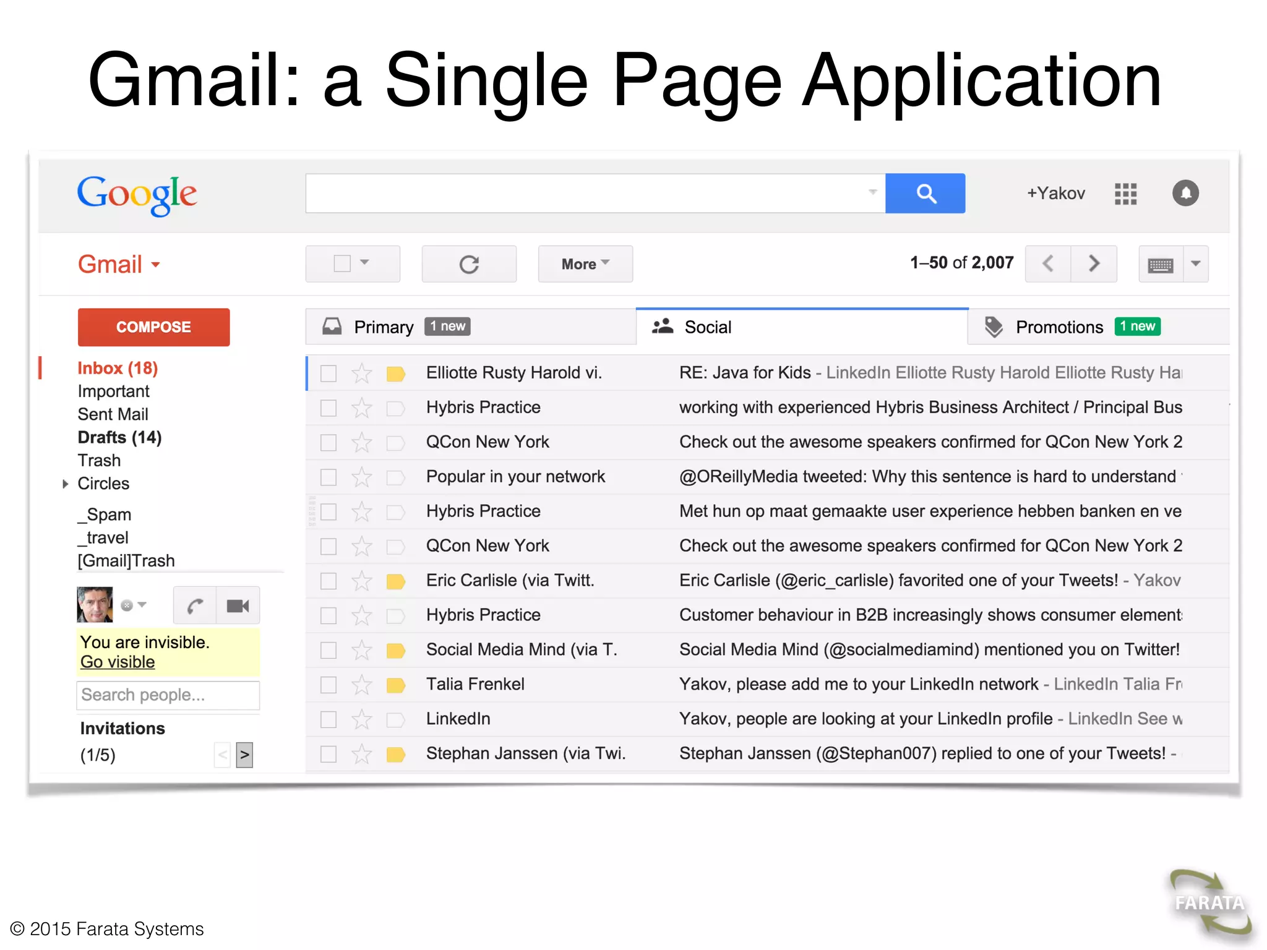Click the refresh mail icon
The height and width of the screenshot is (950, 1267).
tap(469, 264)
